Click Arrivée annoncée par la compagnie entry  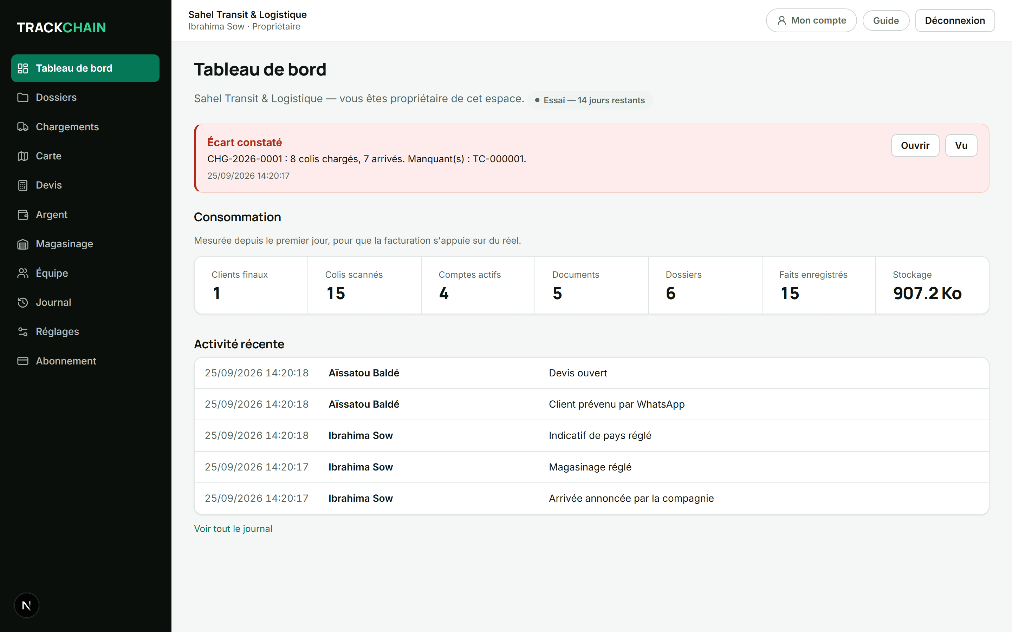[591, 498]
